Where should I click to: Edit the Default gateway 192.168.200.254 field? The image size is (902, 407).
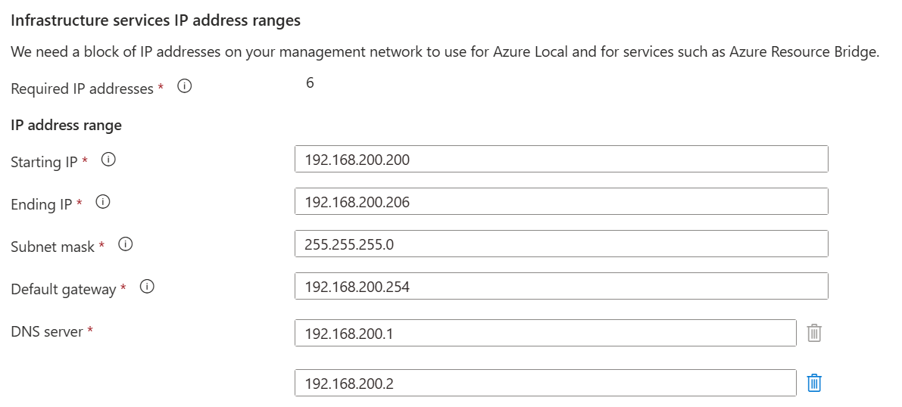tap(561, 286)
